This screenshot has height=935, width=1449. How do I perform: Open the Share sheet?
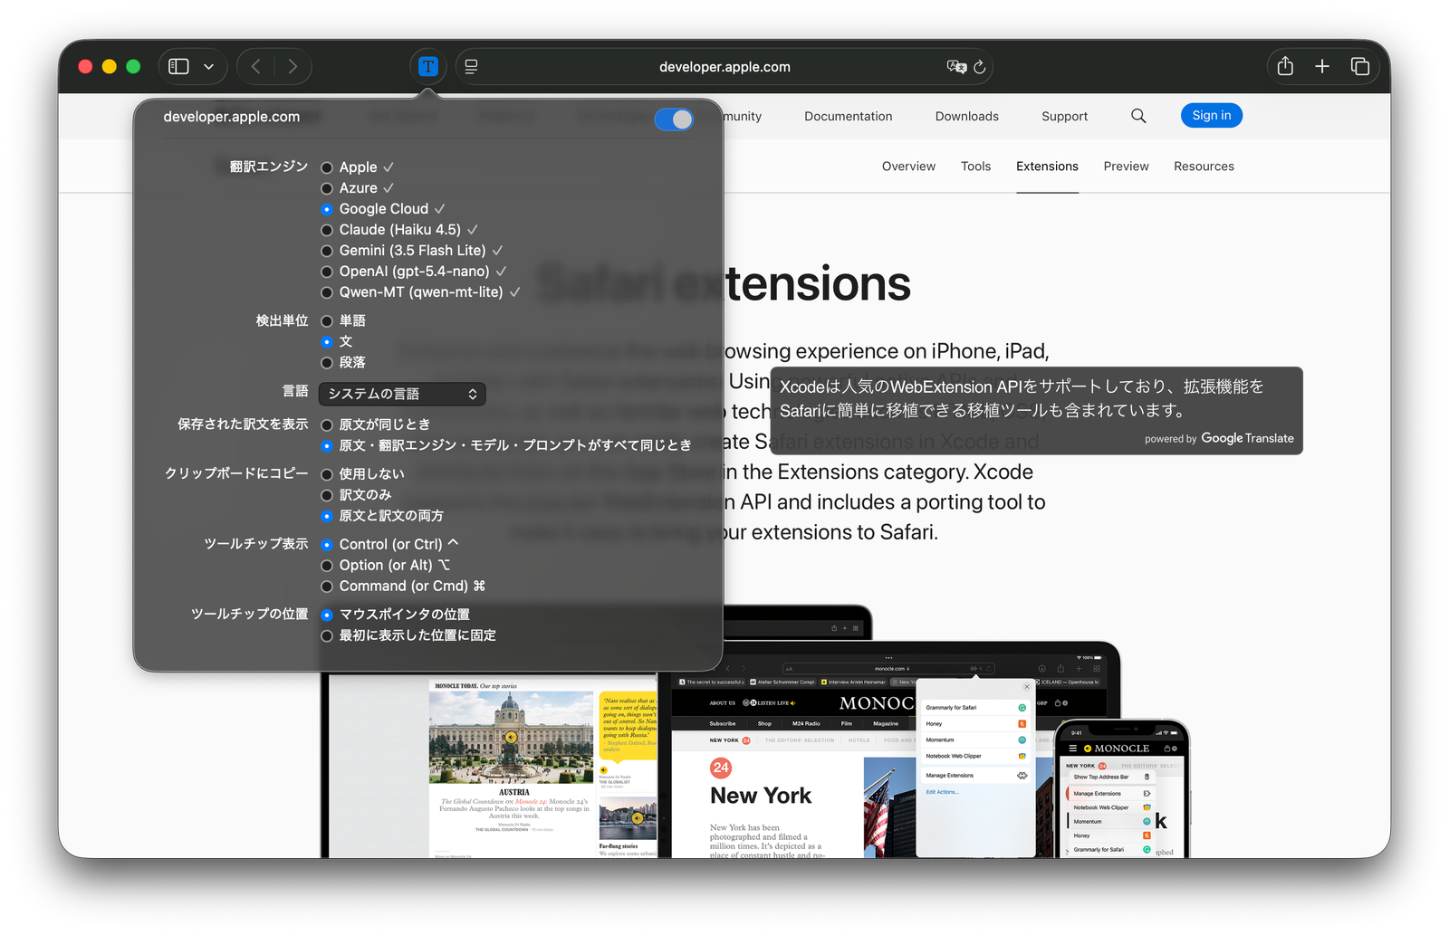coord(1285,66)
